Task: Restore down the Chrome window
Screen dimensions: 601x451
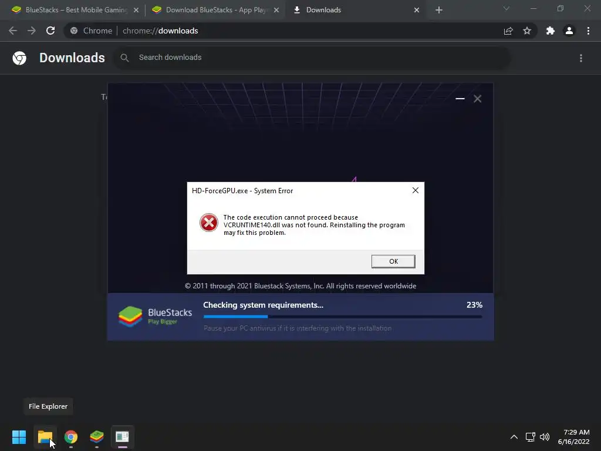Action: [x=561, y=8]
